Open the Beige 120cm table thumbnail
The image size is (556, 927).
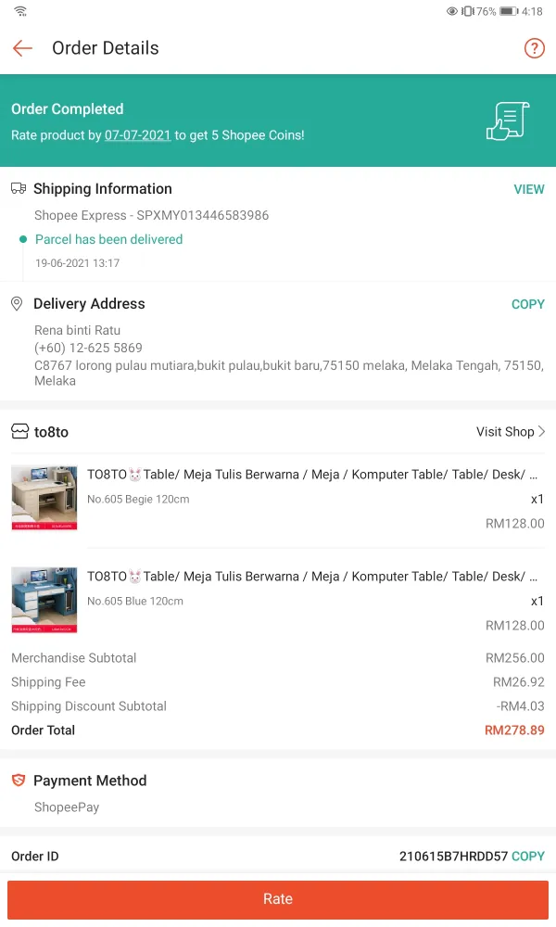click(44, 498)
